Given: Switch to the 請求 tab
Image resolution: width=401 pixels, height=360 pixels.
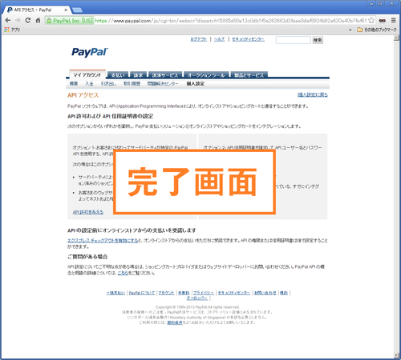Looking at the screenshot, I should tap(138, 75).
